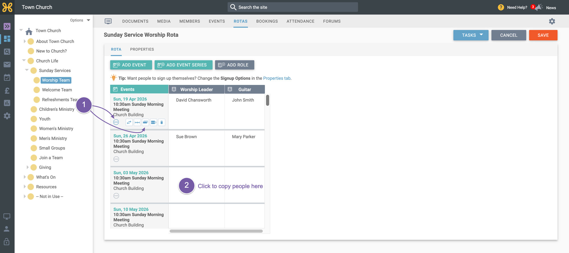Expand the left sidebar with the double-chevron icon

7,26
